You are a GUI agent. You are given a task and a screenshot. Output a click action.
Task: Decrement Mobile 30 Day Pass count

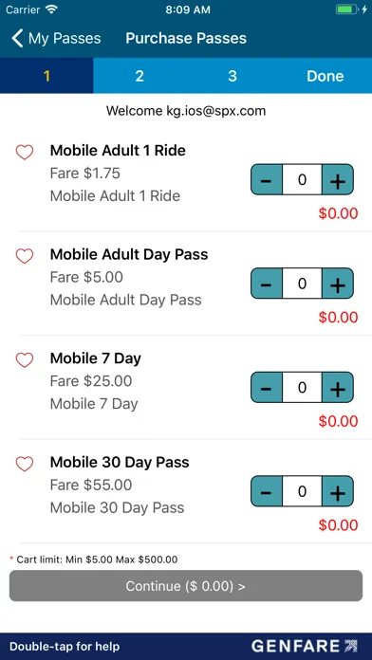267,491
